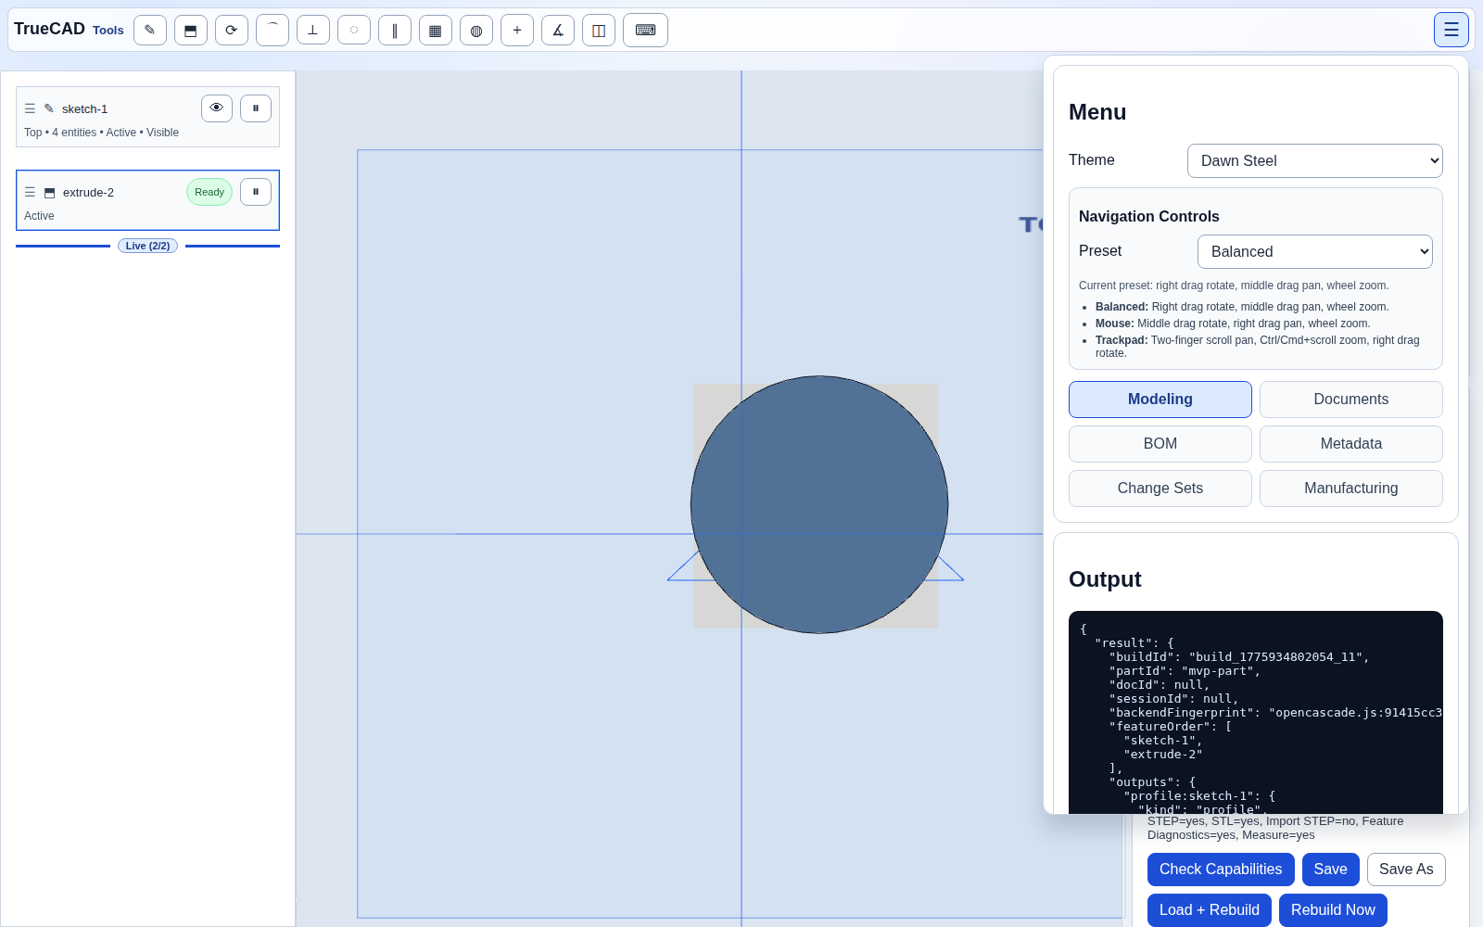Screen dimensions: 1483x927
Task: Select the angle measure tool icon
Action: coord(558,30)
